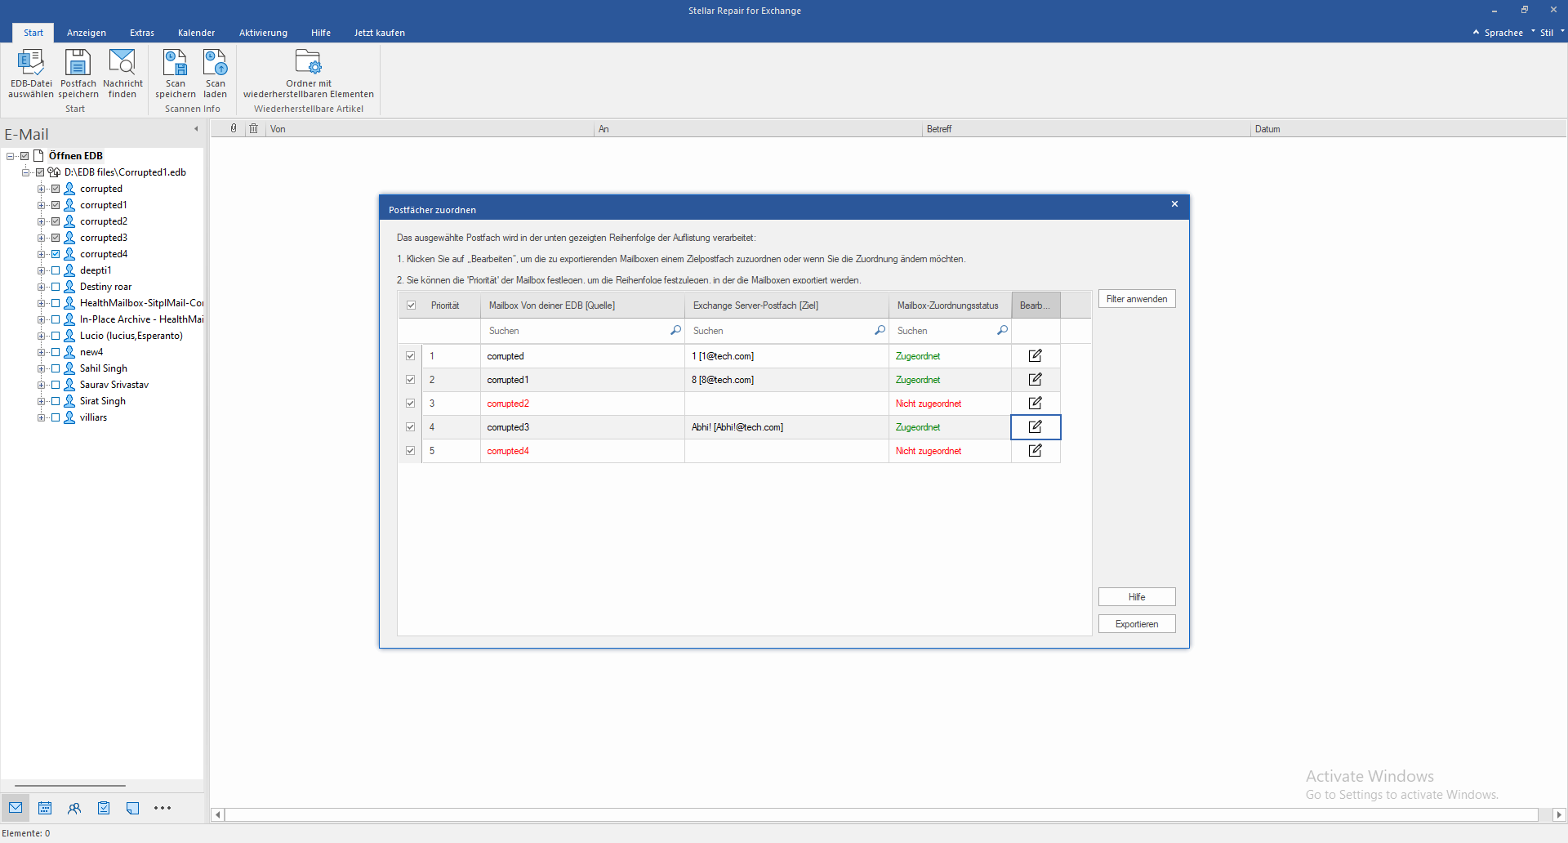The image size is (1568, 843).
Task: Select Saurav Srivastav mailbox in tree
Action: [x=114, y=385]
